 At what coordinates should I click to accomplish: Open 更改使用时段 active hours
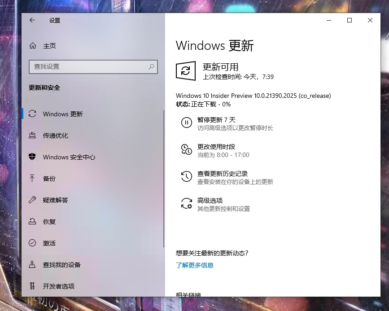216,147
